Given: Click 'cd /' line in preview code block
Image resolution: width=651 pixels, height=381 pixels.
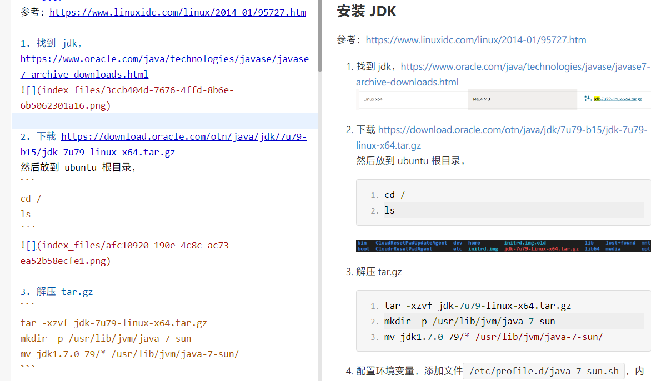Looking at the screenshot, I should tap(394, 195).
